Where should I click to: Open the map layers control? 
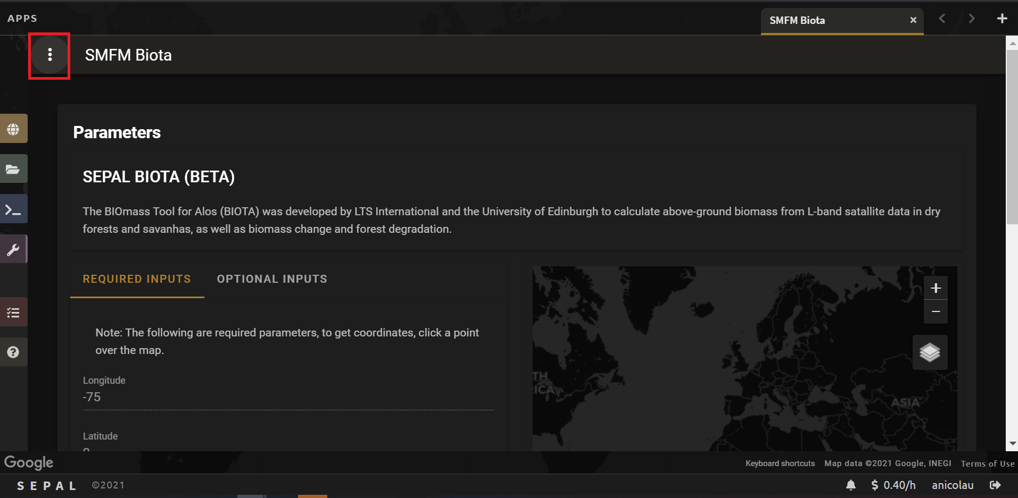(930, 352)
